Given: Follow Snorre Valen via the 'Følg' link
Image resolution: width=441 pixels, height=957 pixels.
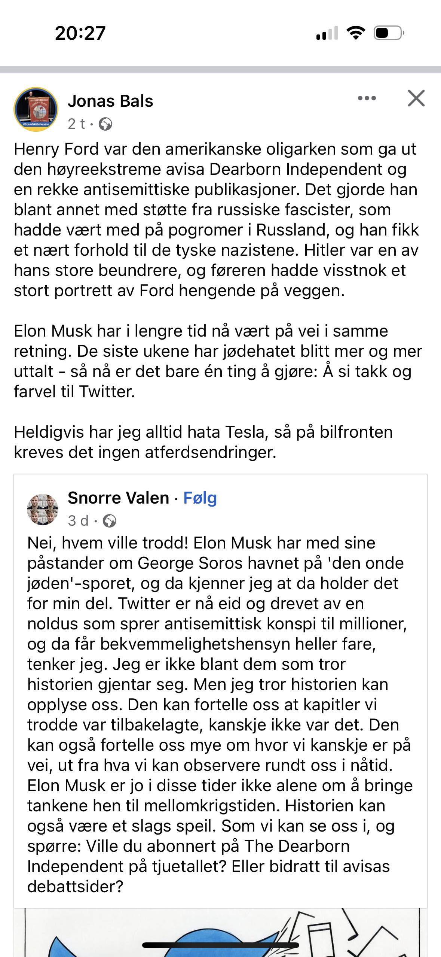Looking at the screenshot, I should click(200, 498).
